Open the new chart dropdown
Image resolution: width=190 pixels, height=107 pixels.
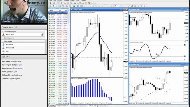51,3
